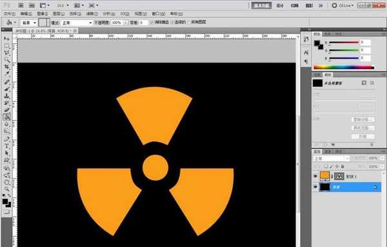Image resolution: width=387 pixels, height=247 pixels.
Task: Open the layer blend mode dropdown
Action: (x=332, y=158)
